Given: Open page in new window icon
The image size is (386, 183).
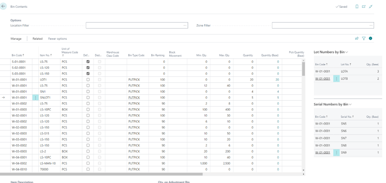Looking at the screenshot, I should pyautogui.click(x=364, y=7).
